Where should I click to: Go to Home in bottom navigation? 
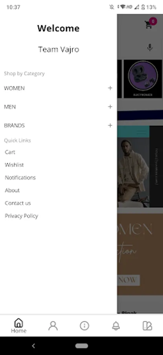pyautogui.click(x=19, y=325)
